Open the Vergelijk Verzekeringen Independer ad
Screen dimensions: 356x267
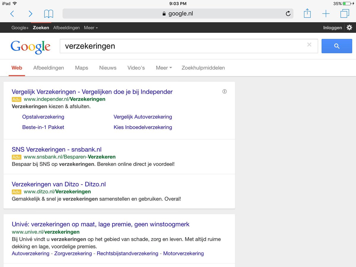(92, 92)
